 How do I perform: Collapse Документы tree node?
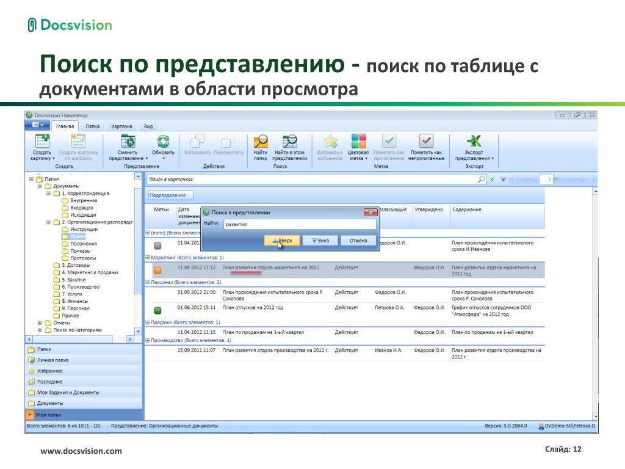40,186
